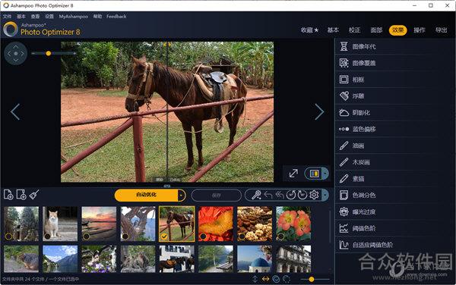Select the 色调分色 posterize icon
The image size is (456, 285).
point(344,195)
